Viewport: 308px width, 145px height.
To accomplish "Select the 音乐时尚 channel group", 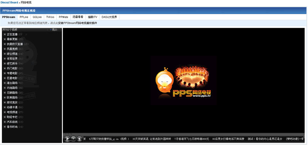I will [x=12, y=127].
